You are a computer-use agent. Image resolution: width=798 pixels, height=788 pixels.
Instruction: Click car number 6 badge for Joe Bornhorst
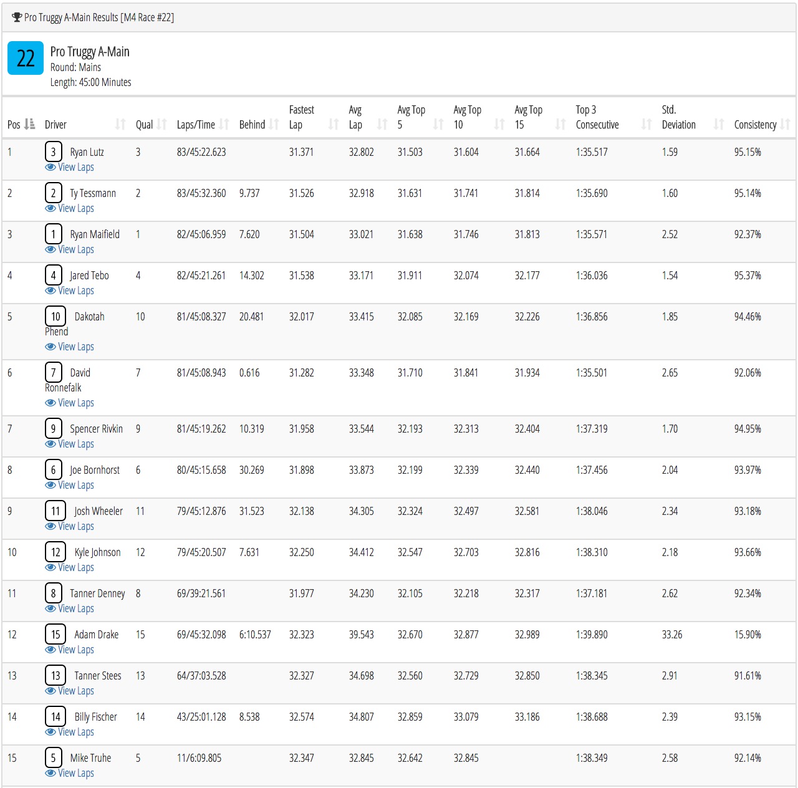tap(53, 469)
